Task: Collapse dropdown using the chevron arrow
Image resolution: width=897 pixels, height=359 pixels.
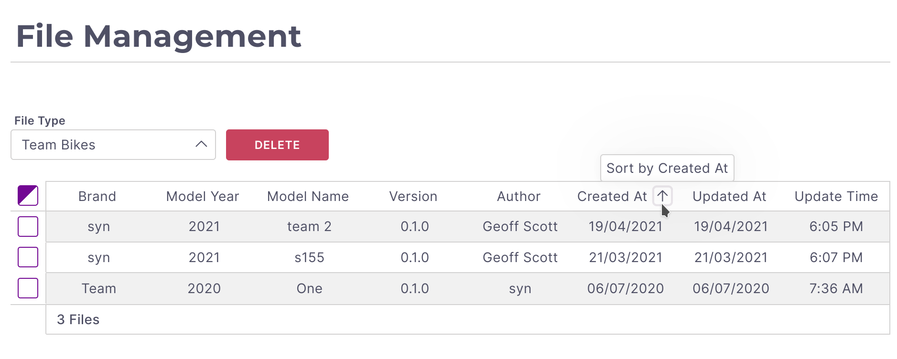Action: 201,144
